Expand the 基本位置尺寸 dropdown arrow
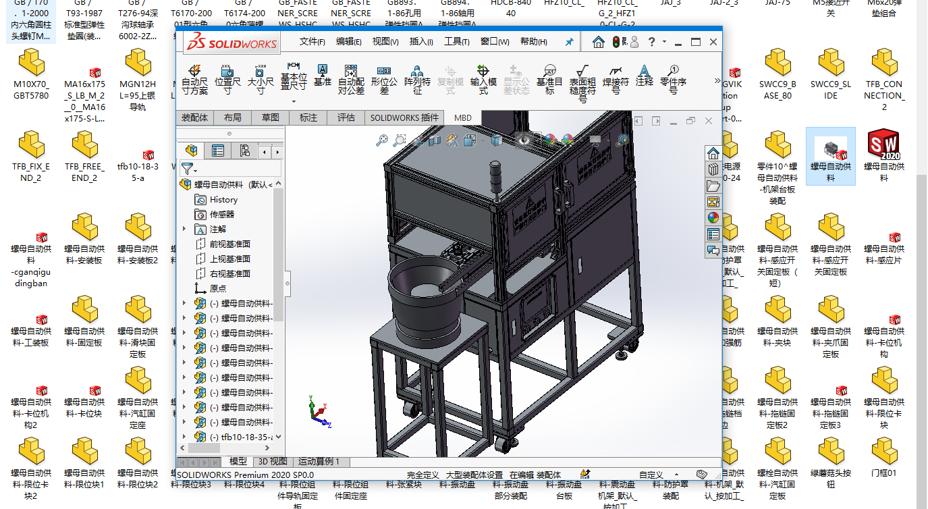The image size is (928, 509). click(x=294, y=102)
